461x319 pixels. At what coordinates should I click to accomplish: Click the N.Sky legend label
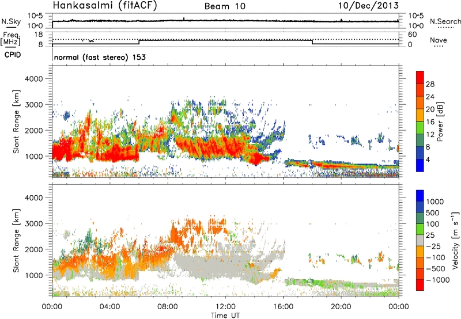coord(11,21)
